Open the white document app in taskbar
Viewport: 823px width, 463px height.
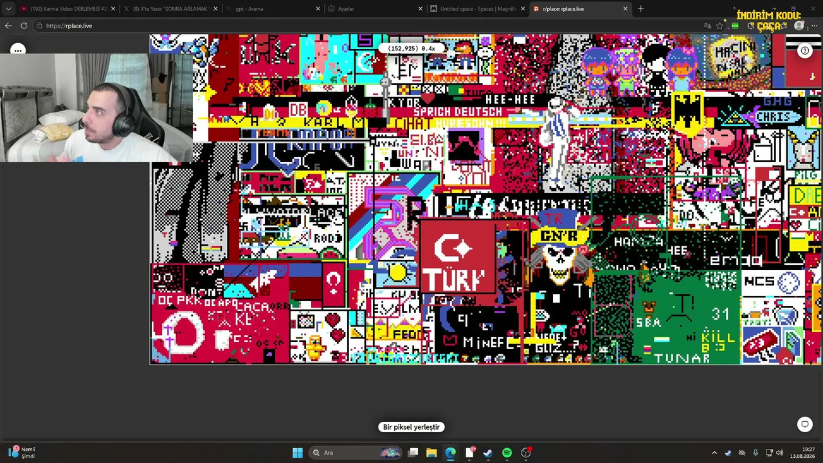(469, 453)
